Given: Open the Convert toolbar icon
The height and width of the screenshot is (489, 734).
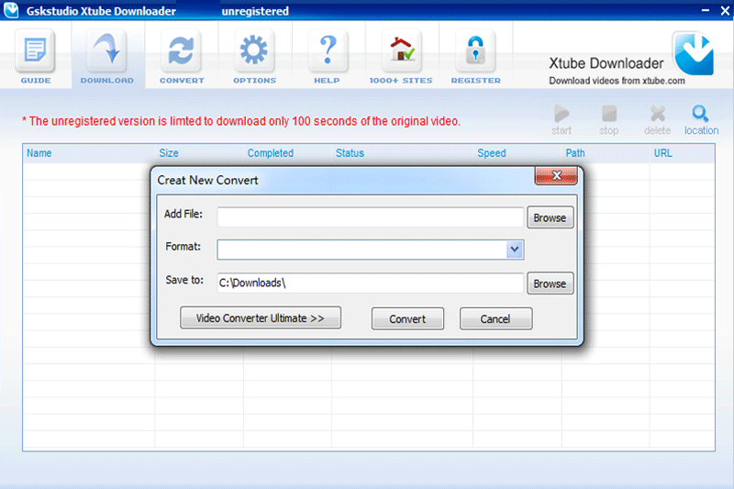Looking at the screenshot, I should tap(181, 51).
